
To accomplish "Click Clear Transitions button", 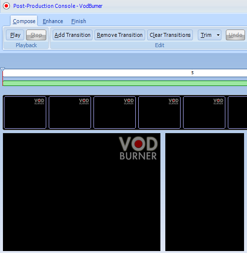I will pos(170,35).
